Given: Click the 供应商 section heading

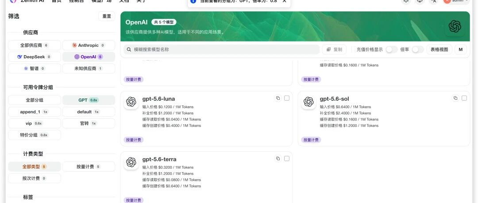Looking at the screenshot, I should 31,33.
